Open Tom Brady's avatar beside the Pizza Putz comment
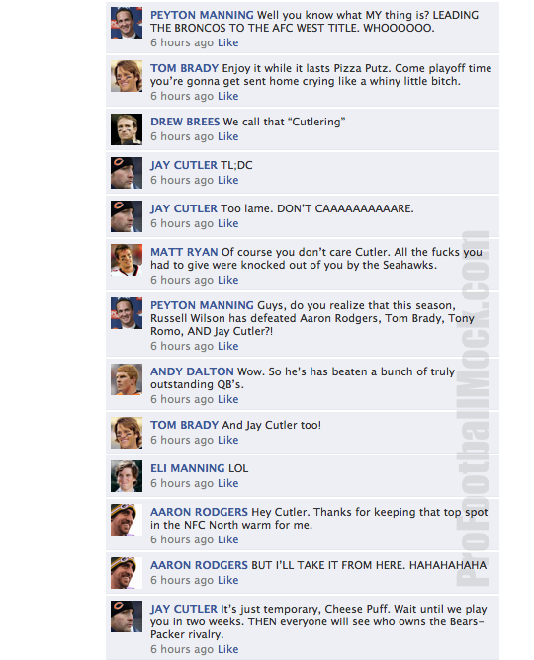The height and width of the screenshot is (660, 534). point(127,76)
